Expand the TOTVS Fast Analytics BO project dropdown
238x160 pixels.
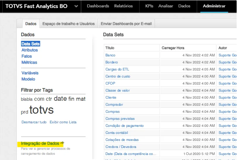tap(76, 6)
